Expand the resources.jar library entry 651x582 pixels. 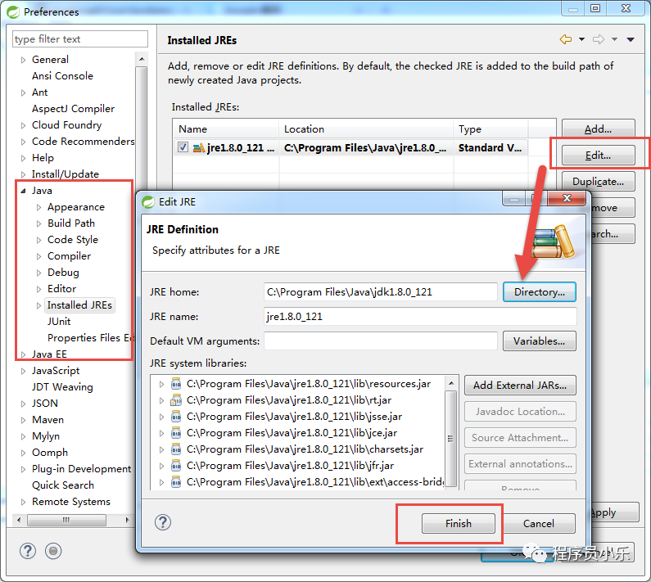click(161, 384)
